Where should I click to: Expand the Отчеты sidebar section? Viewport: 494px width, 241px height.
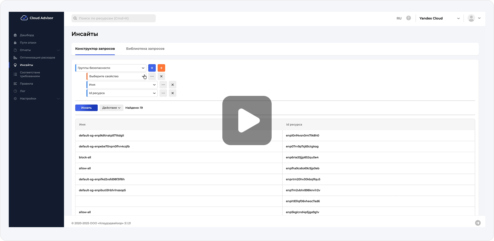click(36, 50)
